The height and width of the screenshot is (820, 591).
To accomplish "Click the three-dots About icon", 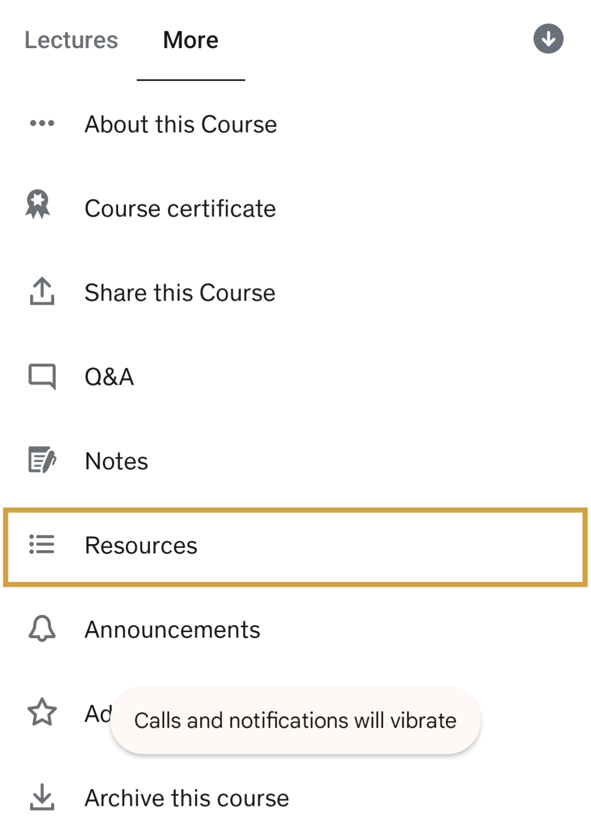I will [x=42, y=123].
